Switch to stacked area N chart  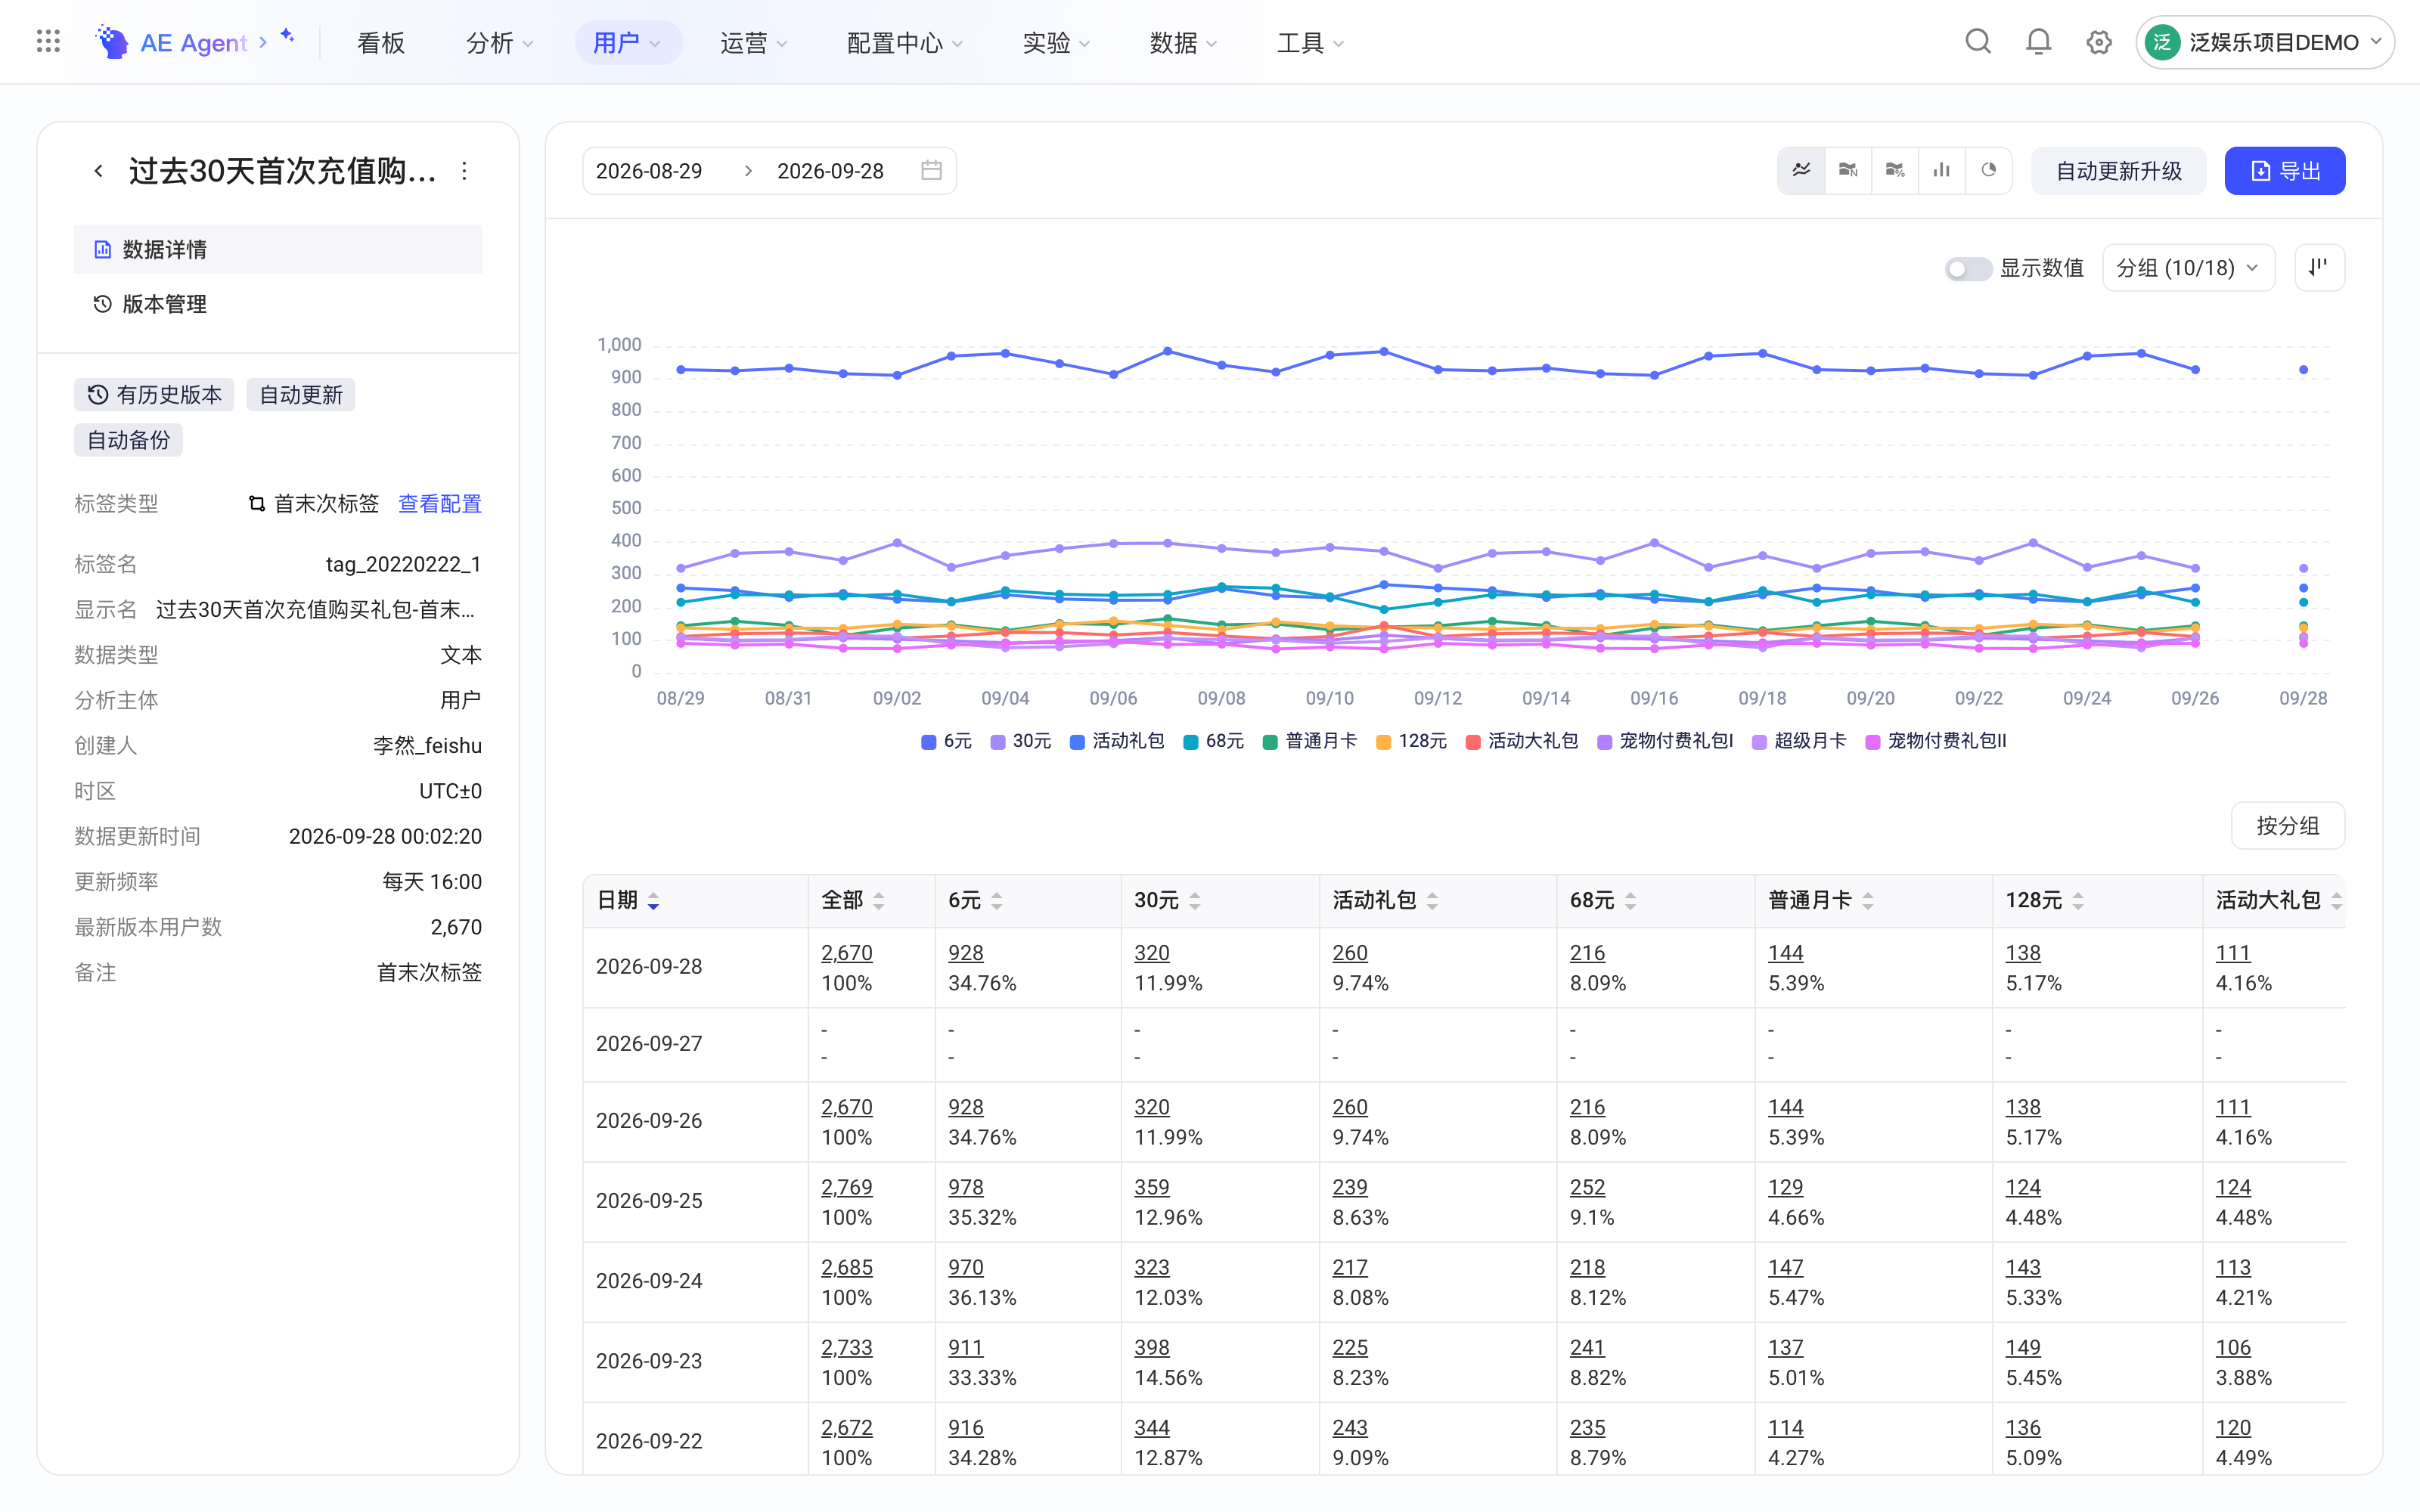click(1848, 170)
